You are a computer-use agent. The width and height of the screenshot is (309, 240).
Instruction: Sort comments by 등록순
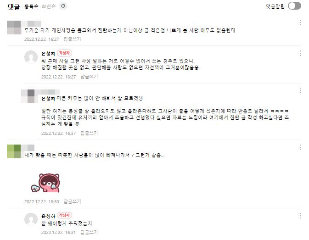click(x=31, y=6)
